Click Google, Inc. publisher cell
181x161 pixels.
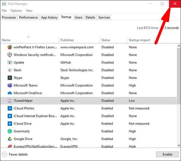point(69,139)
